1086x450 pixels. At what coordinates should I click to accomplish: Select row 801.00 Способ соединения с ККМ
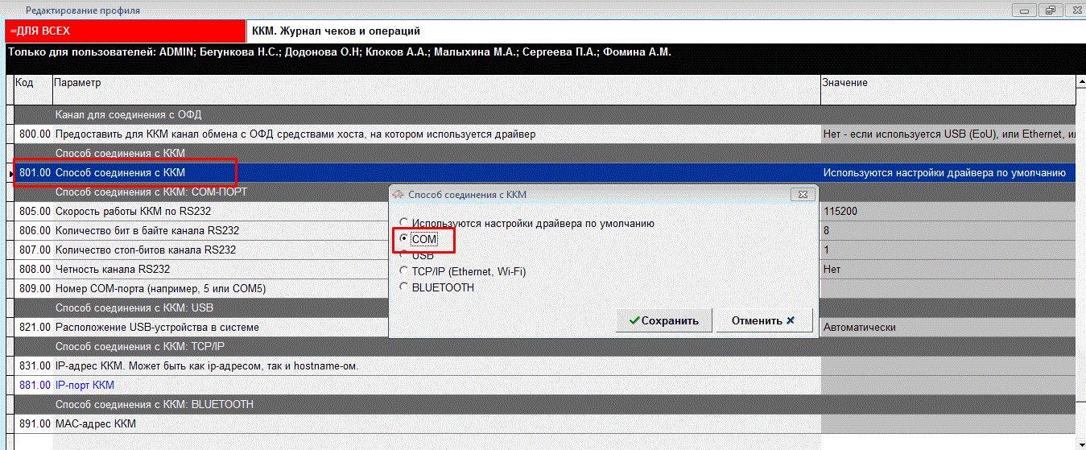point(544,173)
